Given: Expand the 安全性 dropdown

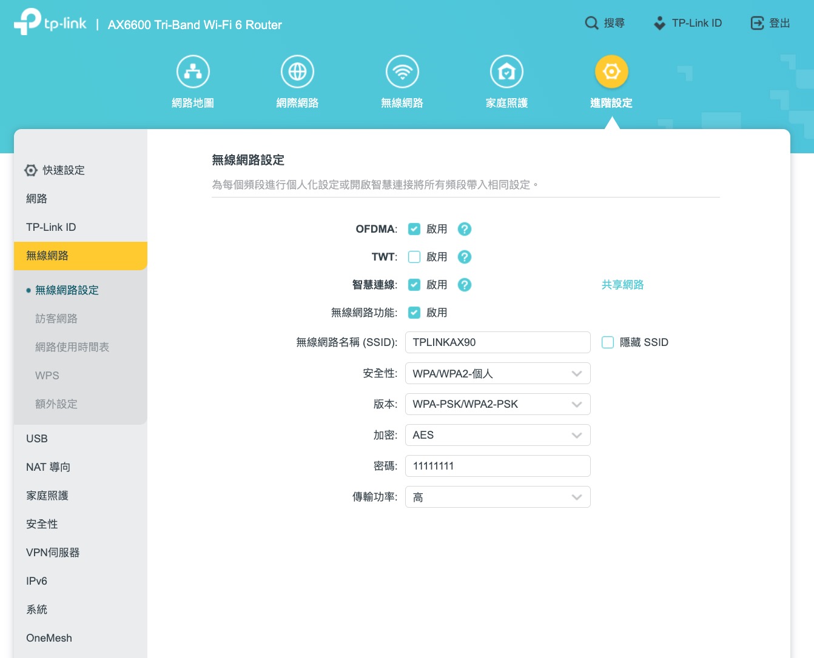Looking at the screenshot, I should pyautogui.click(x=497, y=374).
